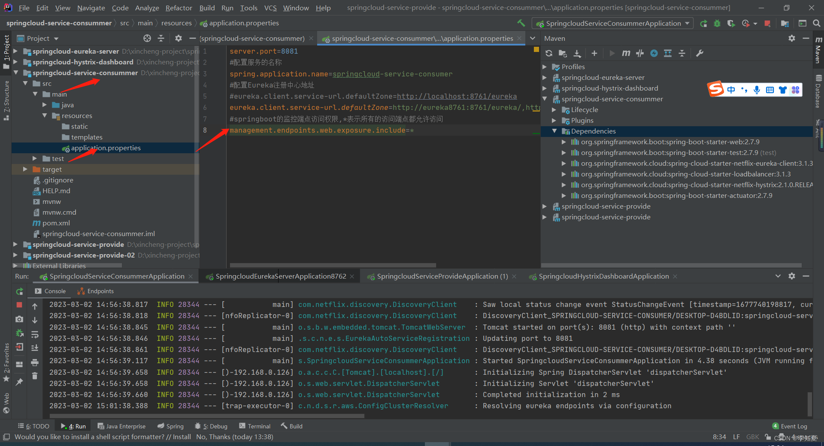Clear console with trash icon
The height and width of the screenshot is (446, 824).
35,376
